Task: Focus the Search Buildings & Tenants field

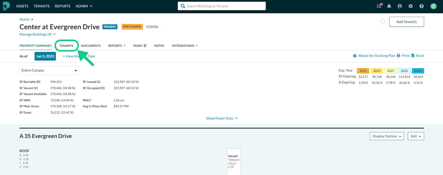Action: click(x=222, y=6)
